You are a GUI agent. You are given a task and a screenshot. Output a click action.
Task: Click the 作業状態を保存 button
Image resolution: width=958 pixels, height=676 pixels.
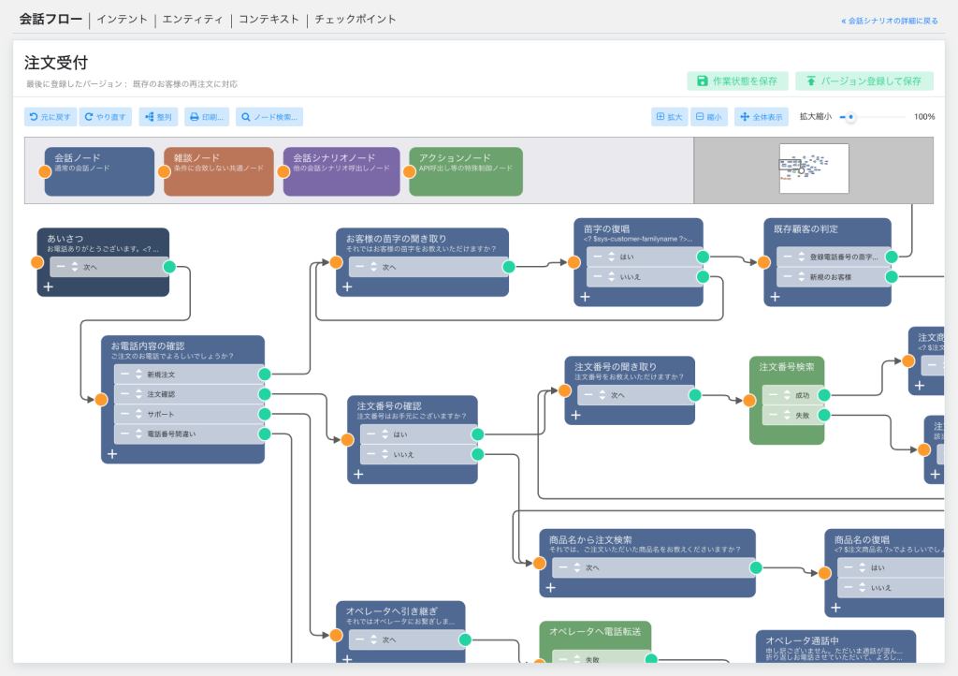(737, 81)
